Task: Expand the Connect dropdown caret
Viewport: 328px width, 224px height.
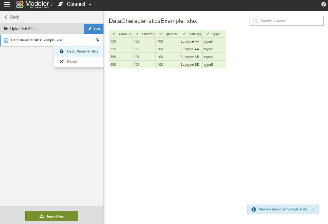Action: (90, 5)
